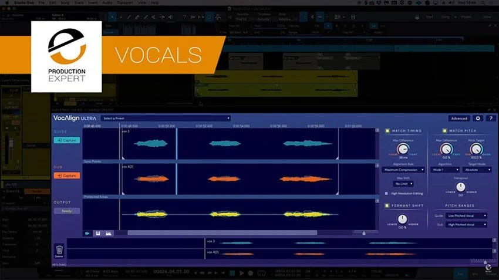The width and height of the screenshot is (499, 280).
Task: Click the plus icon beside vox 4(2) overview
Action: 494,251
